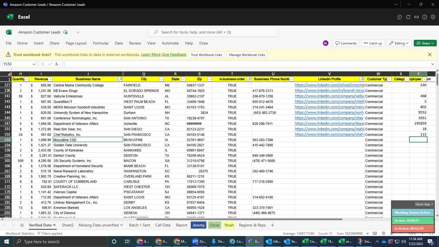Follow the Give Feedback link
This screenshot has height=247, width=439.
174,55
